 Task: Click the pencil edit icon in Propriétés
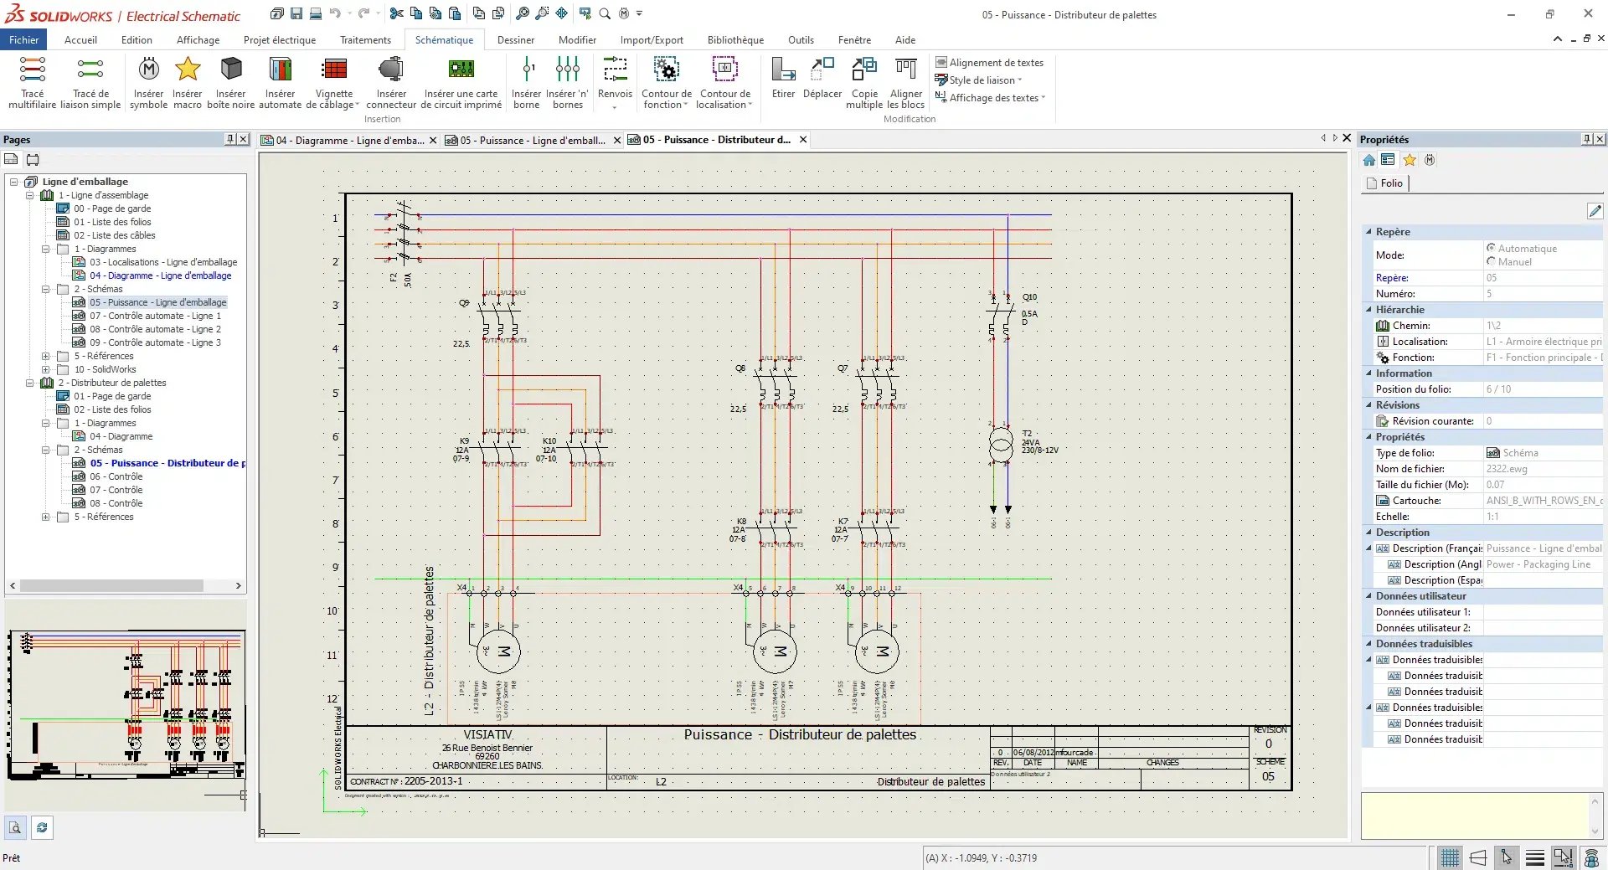click(x=1595, y=211)
